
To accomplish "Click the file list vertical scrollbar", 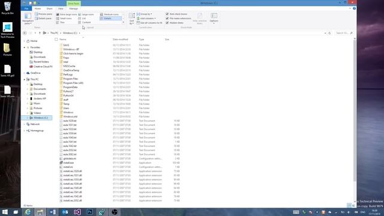I will [x=355, y=110].
